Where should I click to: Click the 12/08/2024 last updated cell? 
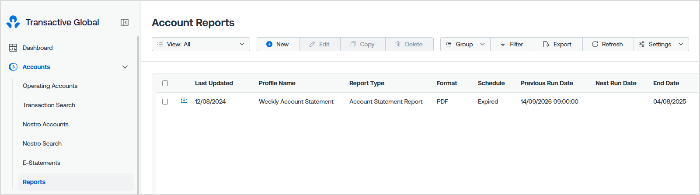pyautogui.click(x=210, y=101)
